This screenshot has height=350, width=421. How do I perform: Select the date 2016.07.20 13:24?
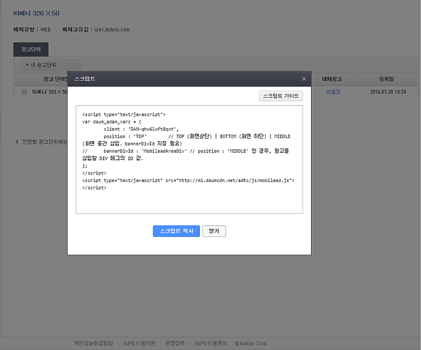coord(388,92)
